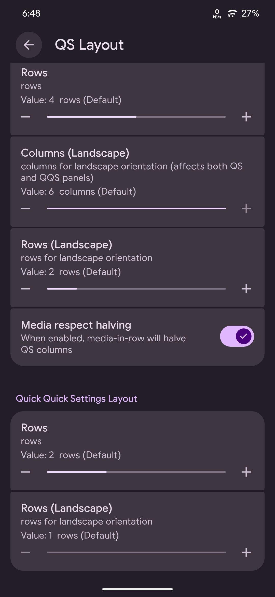Tap the Wi-Fi status bar icon

tap(232, 13)
